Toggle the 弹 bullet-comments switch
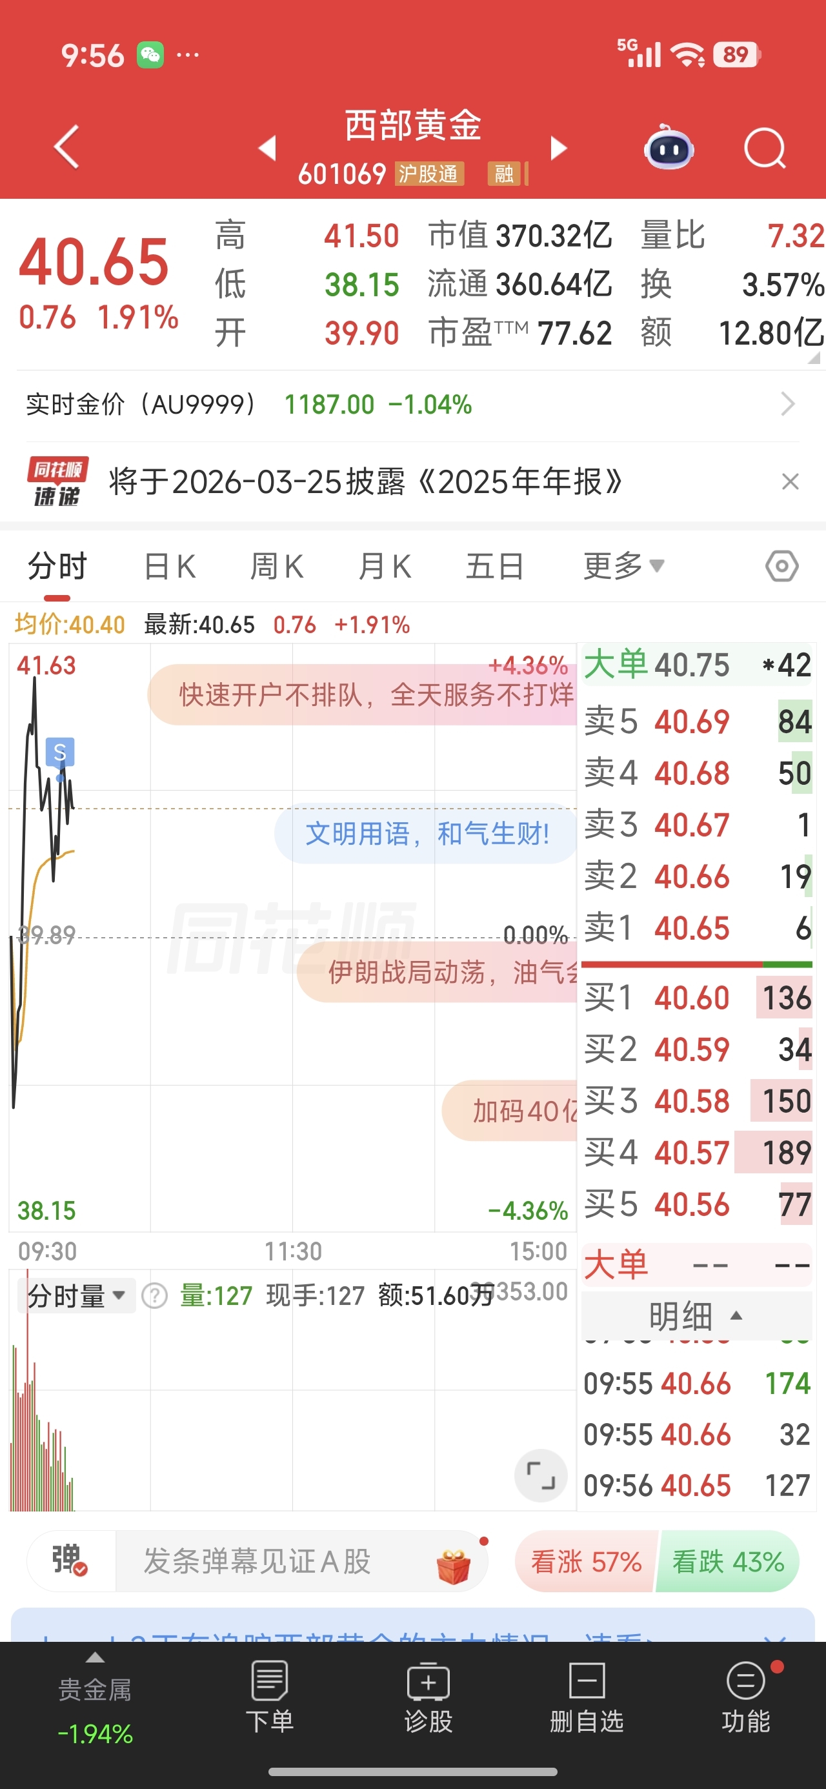Screen dimensions: 826x1789 [x=70, y=1561]
